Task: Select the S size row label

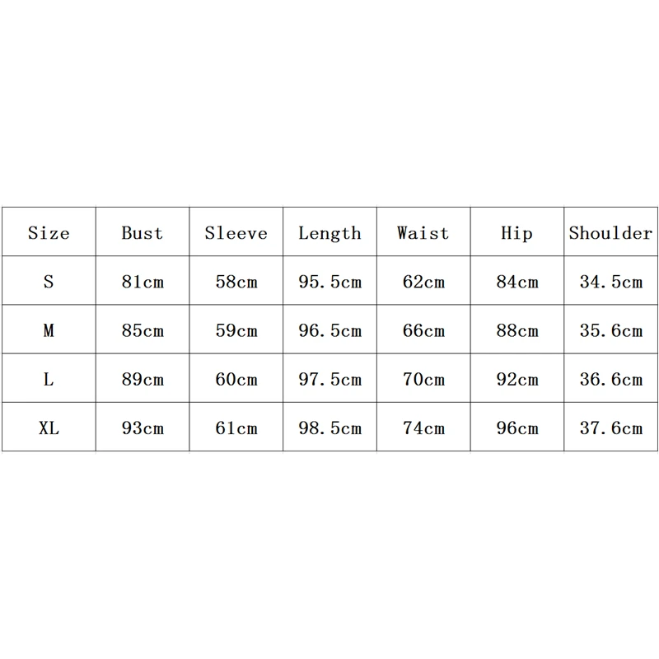Action: point(49,282)
